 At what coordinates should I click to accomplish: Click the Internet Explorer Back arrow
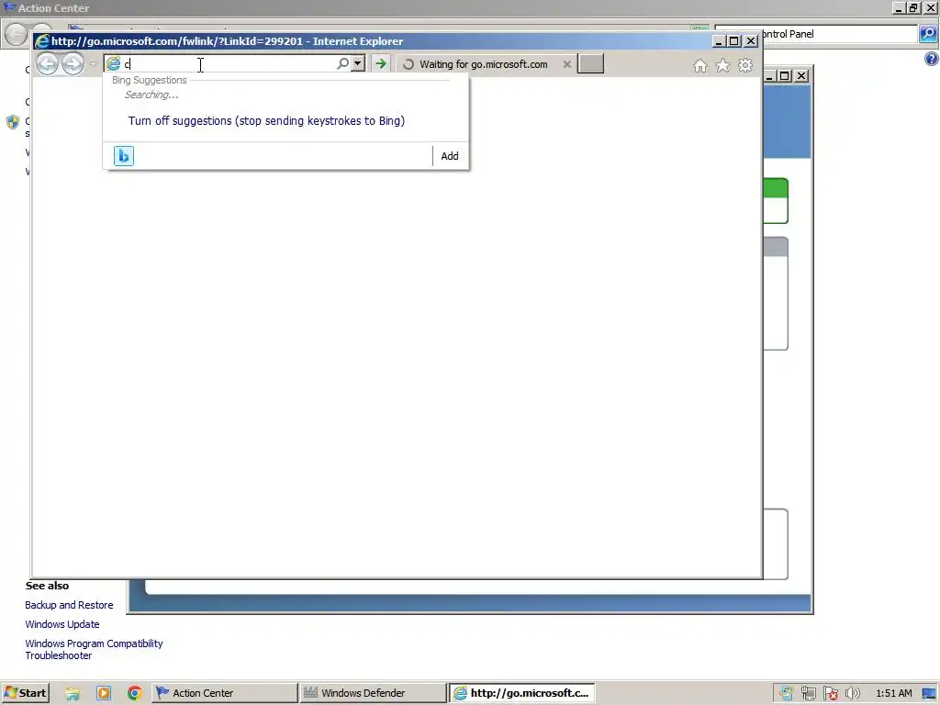48,63
